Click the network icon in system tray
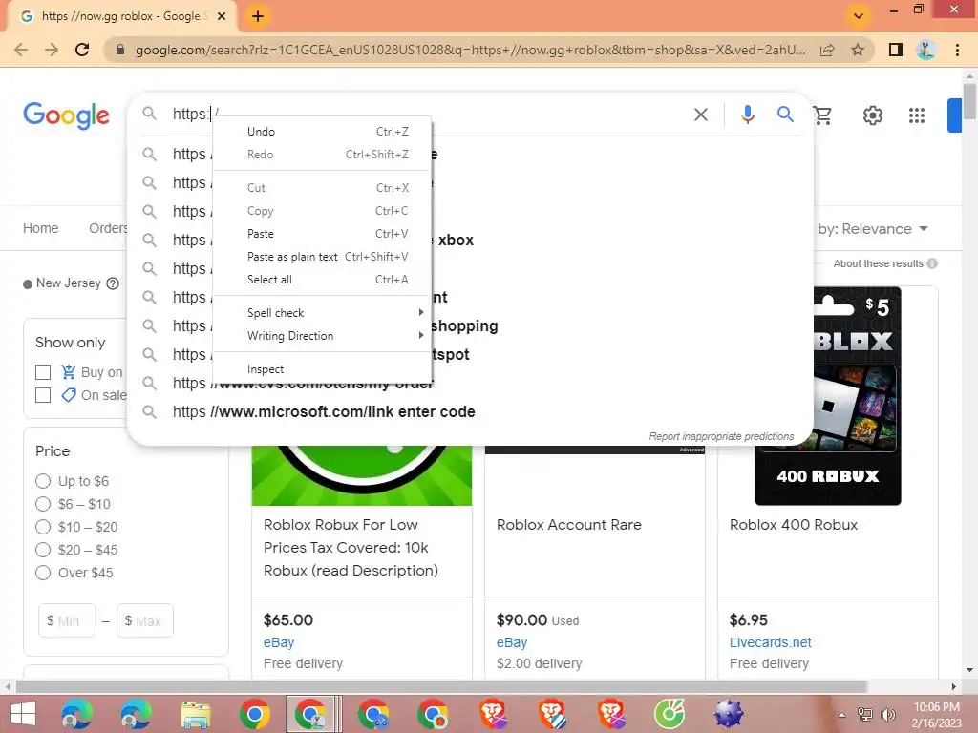This screenshot has height=733, width=978. (x=865, y=714)
